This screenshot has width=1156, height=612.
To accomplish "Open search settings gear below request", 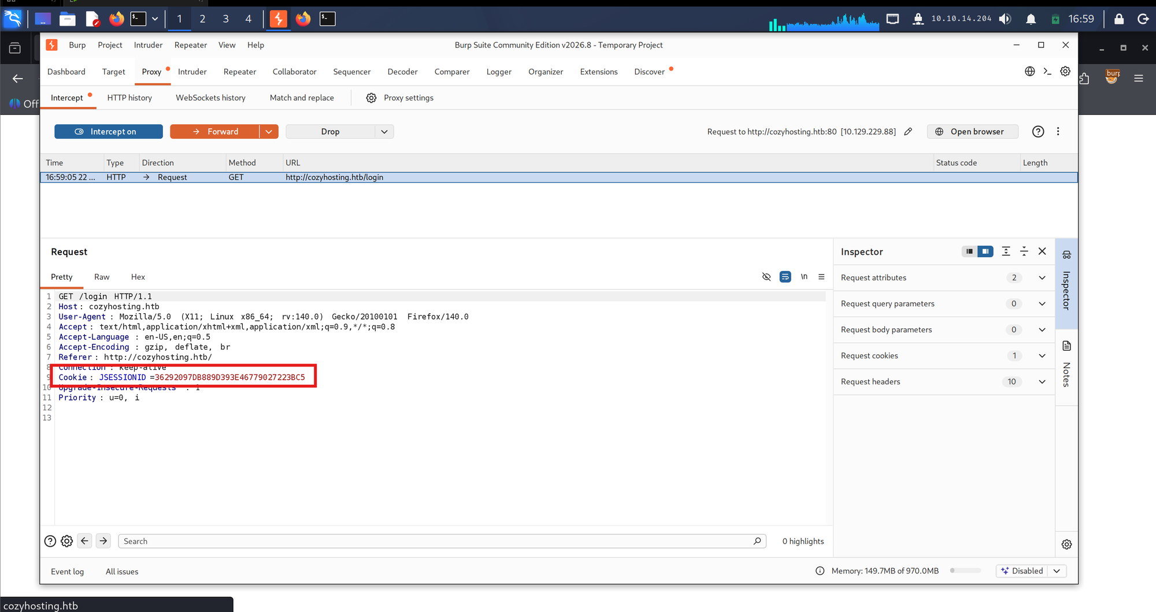I will click(67, 541).
